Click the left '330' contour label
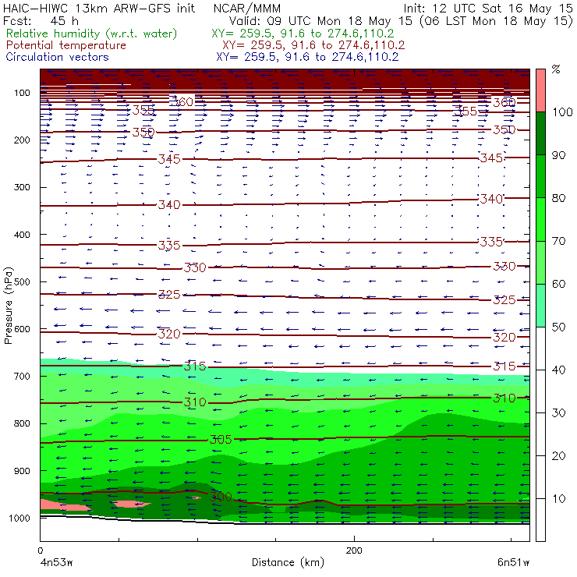 pyautogui.click(x=195, y=267)
